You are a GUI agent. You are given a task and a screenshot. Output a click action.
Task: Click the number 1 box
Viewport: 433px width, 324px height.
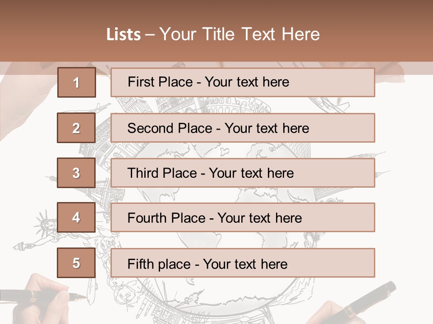[x=77, y=82]
